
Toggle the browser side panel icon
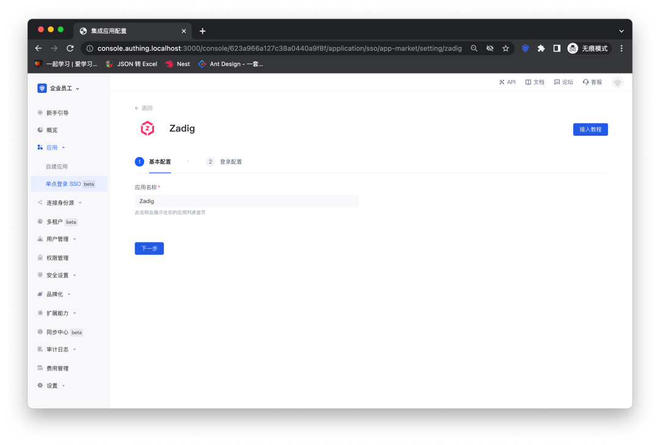557,48
